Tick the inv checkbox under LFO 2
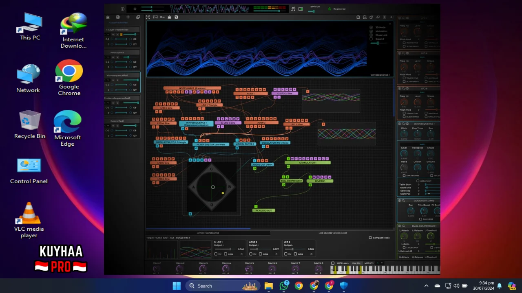The image size is (522, 293). pos(285,254)
